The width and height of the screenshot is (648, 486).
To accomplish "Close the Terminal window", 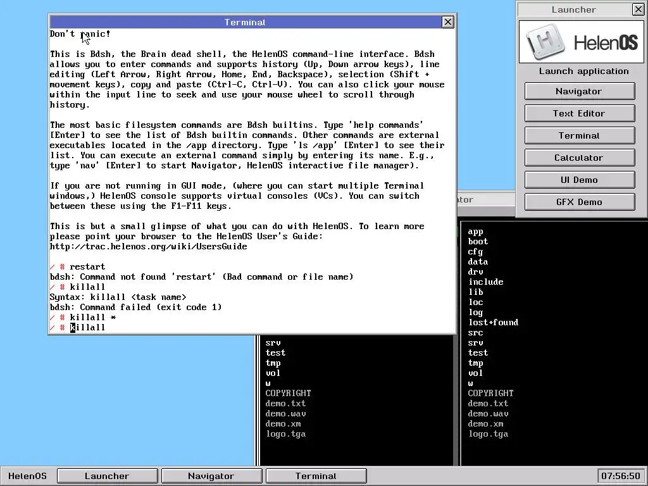I will tap(447, 22).
